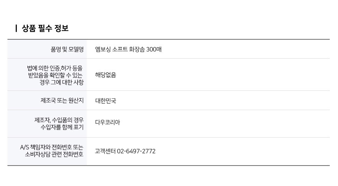Click the '제조자, 수입품의 경우' label line

(x=59, y=120)
